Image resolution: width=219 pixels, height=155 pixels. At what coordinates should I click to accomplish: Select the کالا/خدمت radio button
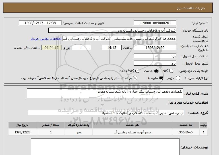[137, 71]
